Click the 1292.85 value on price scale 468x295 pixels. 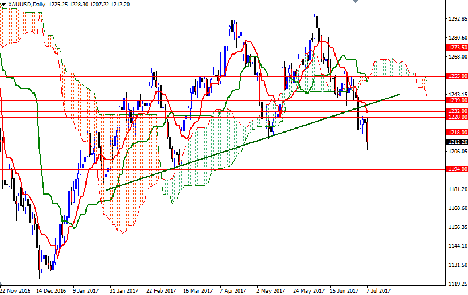pos(457,18)
